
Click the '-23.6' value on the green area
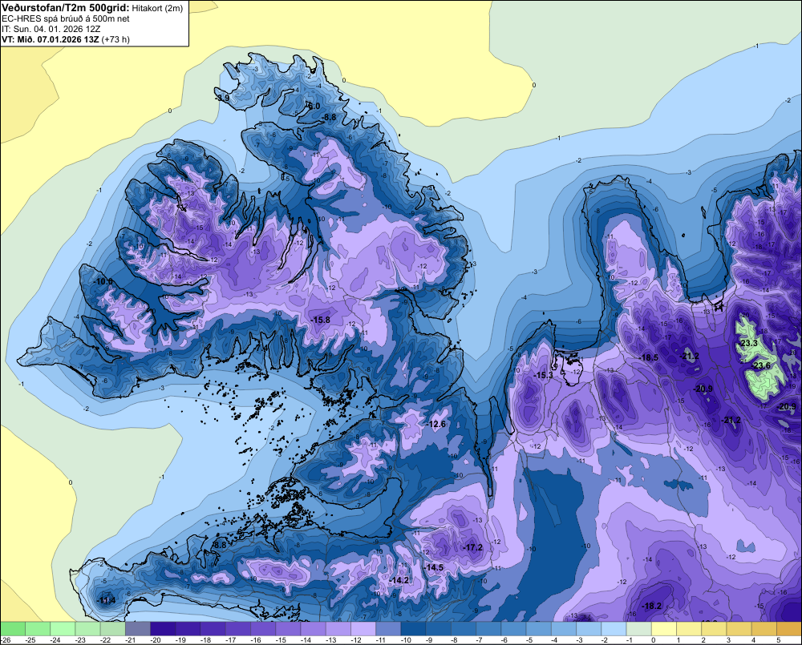(x=762, y=365)
